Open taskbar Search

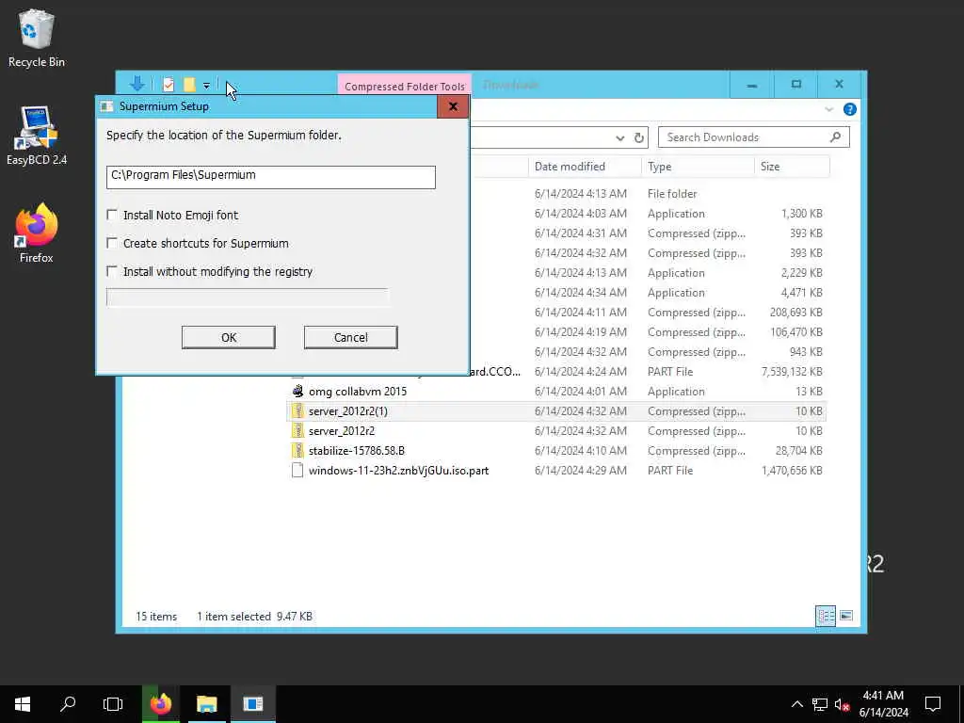pos(68,704)
